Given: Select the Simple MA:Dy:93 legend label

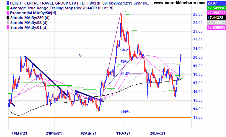Looking at the screenshot, I should tap(29, 23).
